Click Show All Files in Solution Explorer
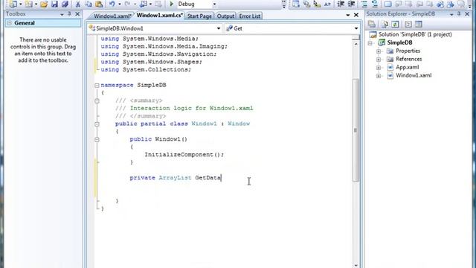 (x=385, y=25)
